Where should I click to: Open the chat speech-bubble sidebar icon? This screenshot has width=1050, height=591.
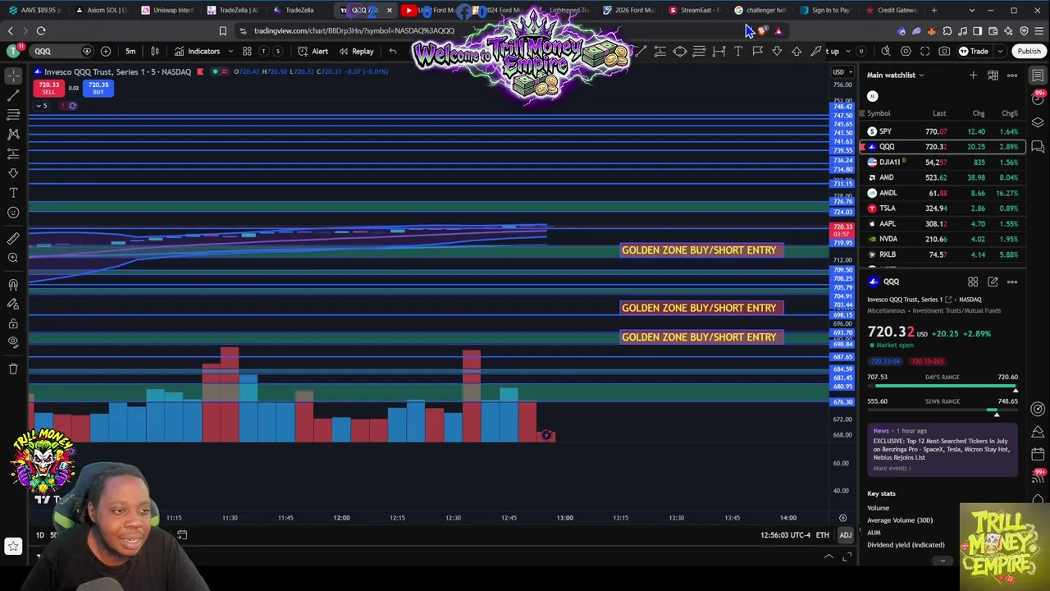pos(1038,147)
